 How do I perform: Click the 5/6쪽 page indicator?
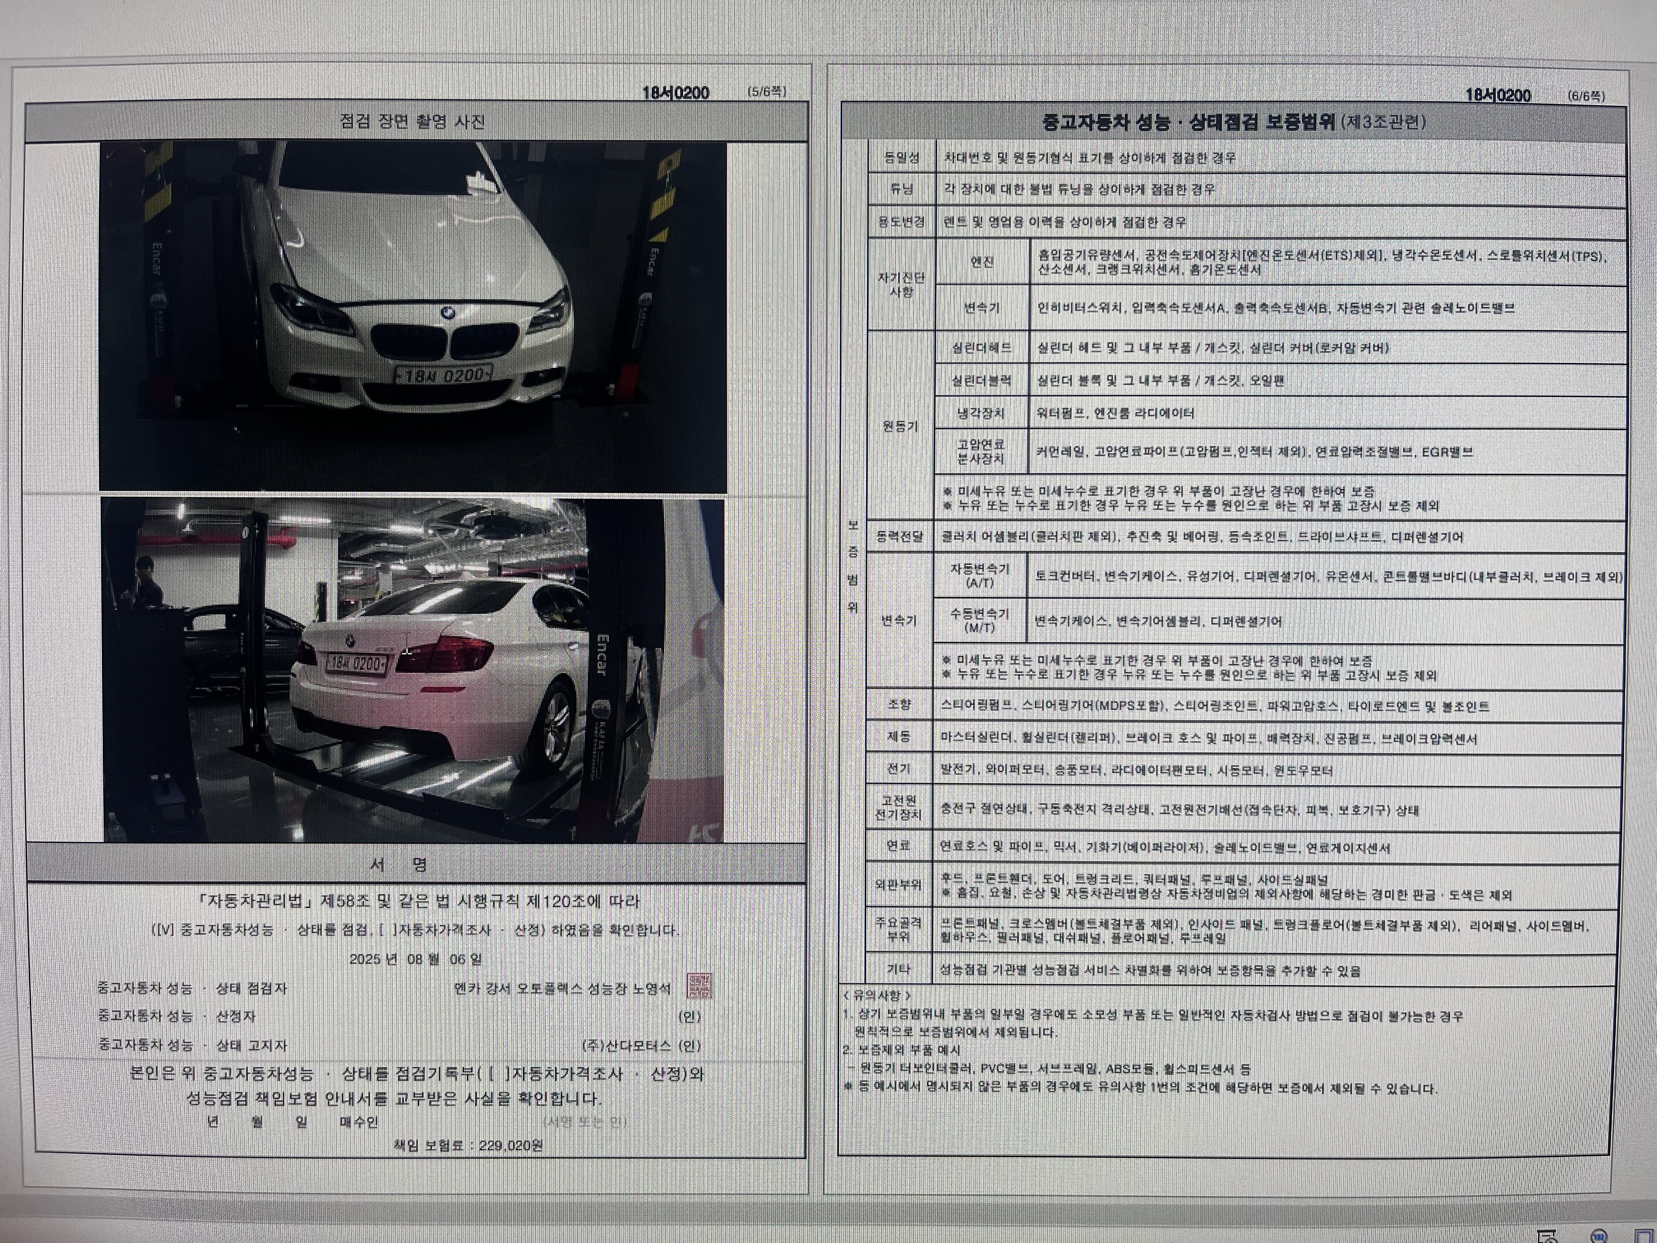[x=766, y=92]
